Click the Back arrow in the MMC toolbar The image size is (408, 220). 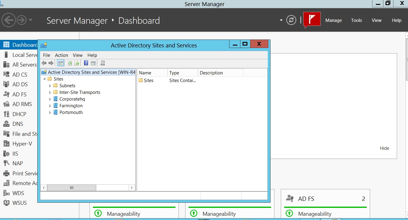44,63
